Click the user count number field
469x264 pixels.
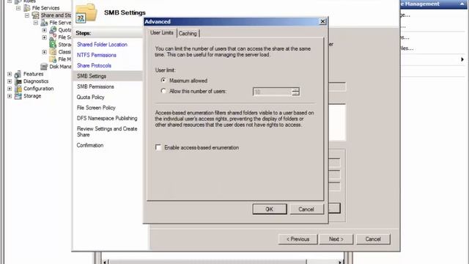(x=272, y=92)
